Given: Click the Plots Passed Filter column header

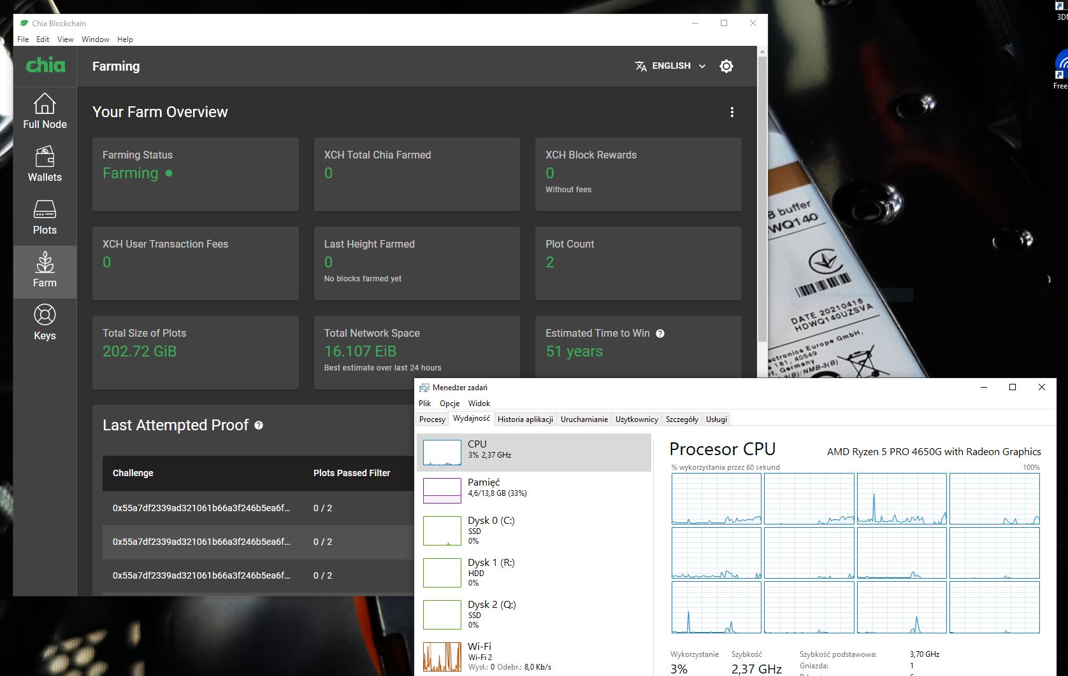Looking at the screenshot, I should [352, 473].
